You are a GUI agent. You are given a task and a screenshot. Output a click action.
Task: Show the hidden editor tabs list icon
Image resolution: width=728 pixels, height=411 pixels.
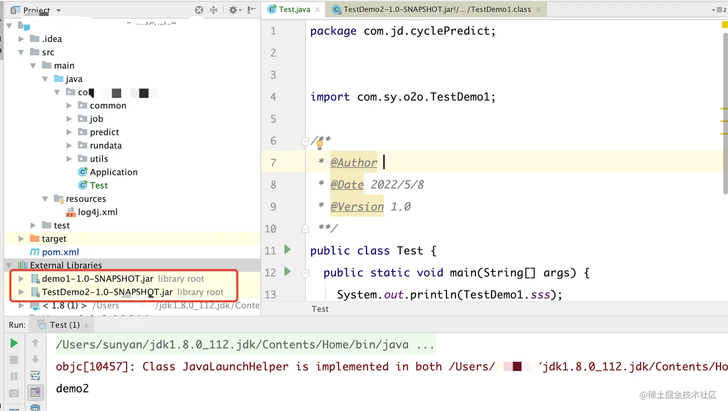(x=719, y=10)
